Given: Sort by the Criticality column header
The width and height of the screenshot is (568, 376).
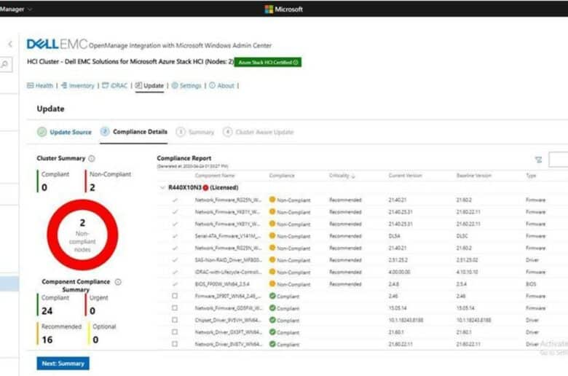Looking at the screenshot, I should (342, 176).
